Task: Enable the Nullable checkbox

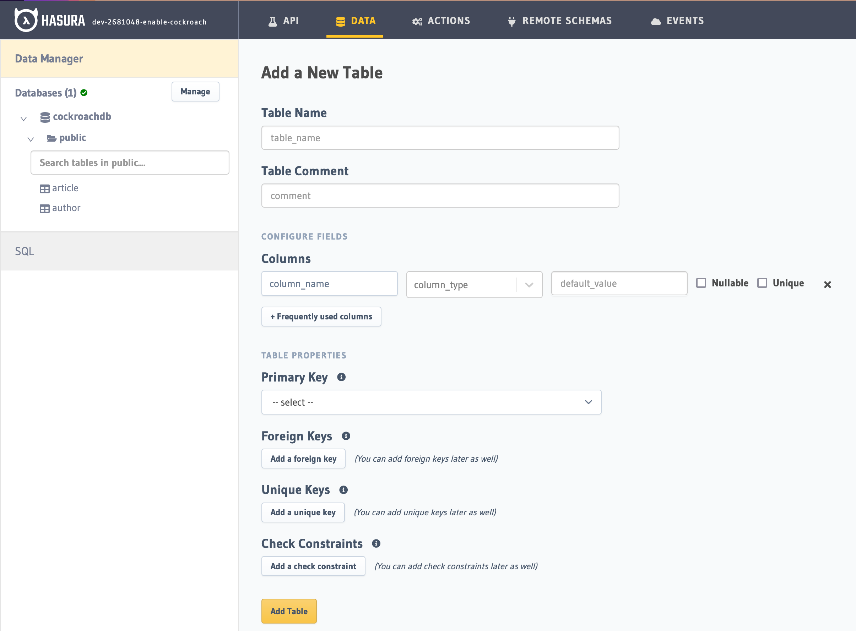Action: click(x=701, y=282)
